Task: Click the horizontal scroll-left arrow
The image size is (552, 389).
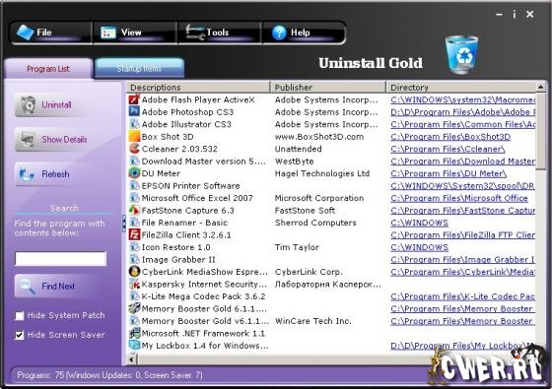Action: coord(132,359)
